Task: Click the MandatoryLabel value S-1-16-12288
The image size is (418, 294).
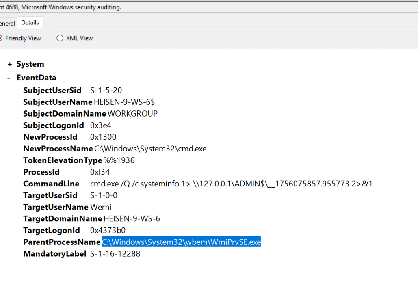Action: pyautogui.click(x=115, y=254)
